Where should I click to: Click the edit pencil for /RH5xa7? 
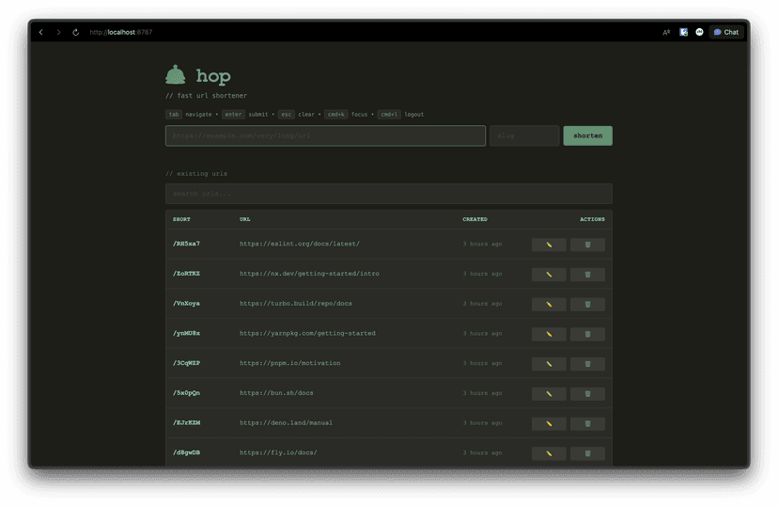(x=549, y=245)
